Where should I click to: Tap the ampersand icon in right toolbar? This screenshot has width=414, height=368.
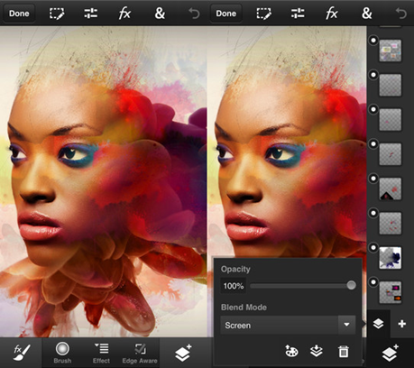click(x=367, y=14)
